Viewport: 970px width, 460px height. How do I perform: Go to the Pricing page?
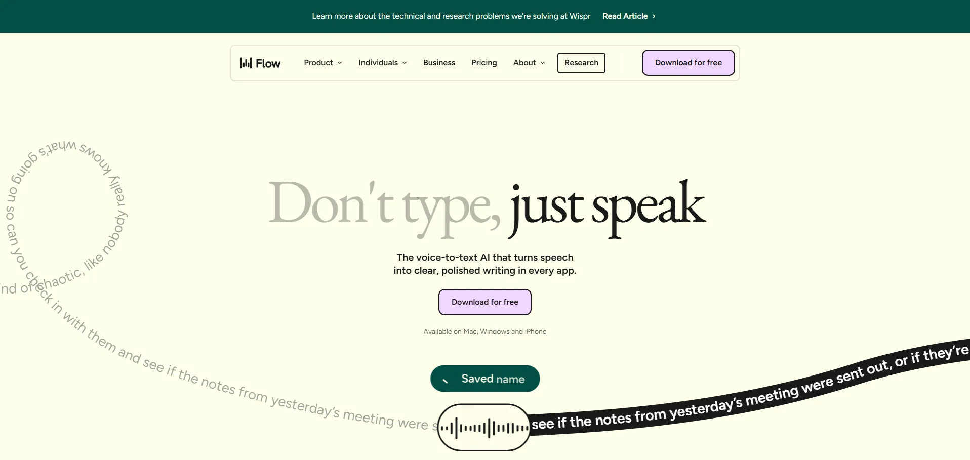484,63
